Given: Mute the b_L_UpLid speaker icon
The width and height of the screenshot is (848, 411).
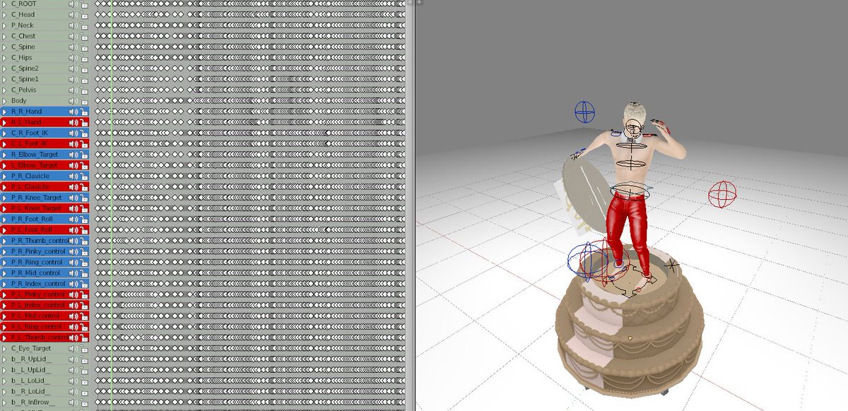Looking at the screenshot, I should click(x=73, y=369).
